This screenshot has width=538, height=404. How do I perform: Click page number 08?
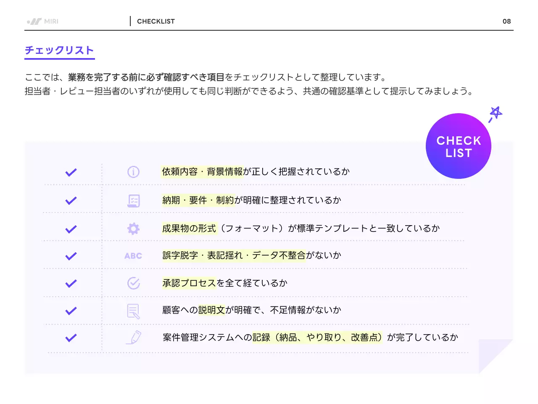click(506, 21)
